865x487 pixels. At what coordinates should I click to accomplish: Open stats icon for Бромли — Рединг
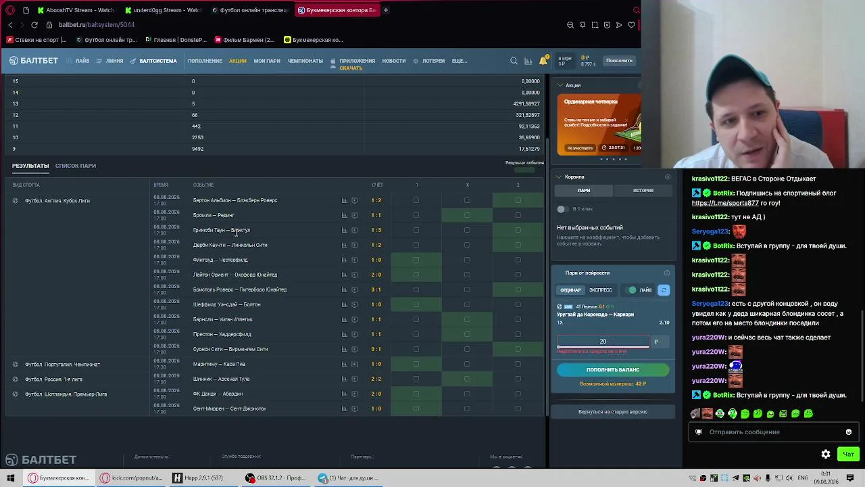point(344,215)
